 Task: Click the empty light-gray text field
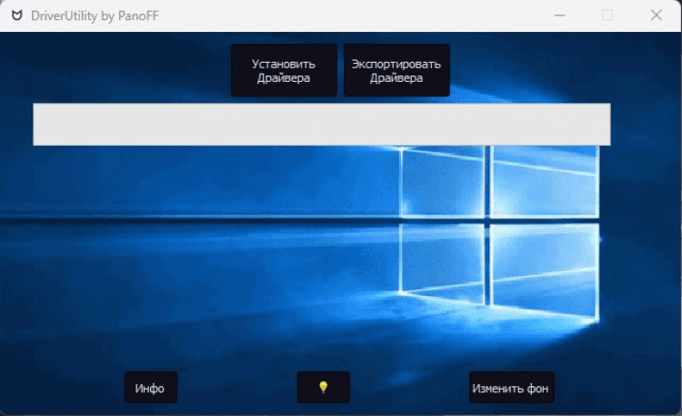tap(322, 124)
